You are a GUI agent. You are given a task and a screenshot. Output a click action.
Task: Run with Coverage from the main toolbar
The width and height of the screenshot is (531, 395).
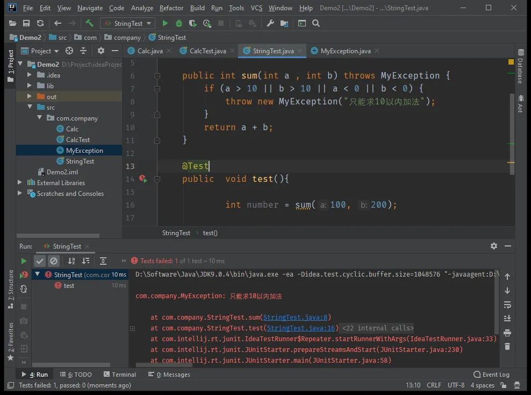click(193, 24)
